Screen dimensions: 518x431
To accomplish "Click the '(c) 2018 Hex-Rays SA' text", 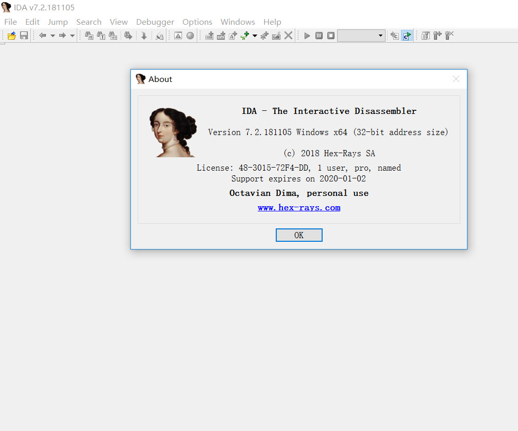I will [329, 153].
